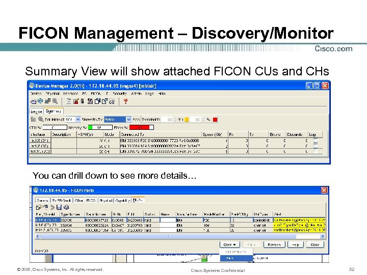Click the binoculars icon in Device Manager toolbar
This screenshot has height=275, width=367.
(x=112, y=101)
